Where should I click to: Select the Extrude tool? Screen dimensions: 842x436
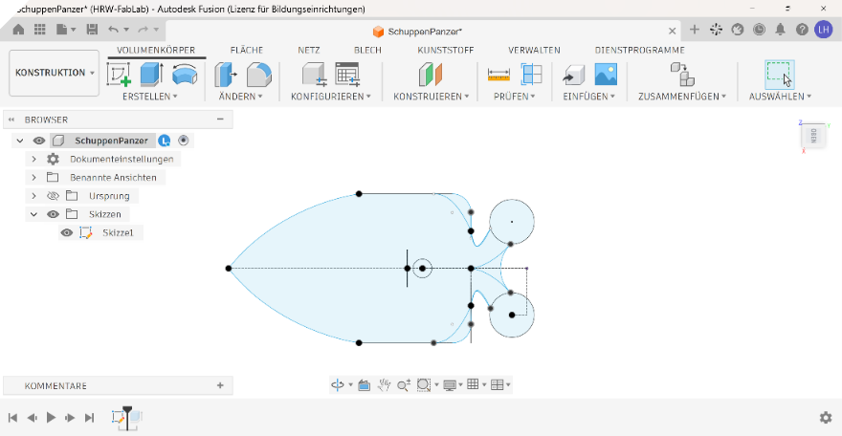(151, 74)
